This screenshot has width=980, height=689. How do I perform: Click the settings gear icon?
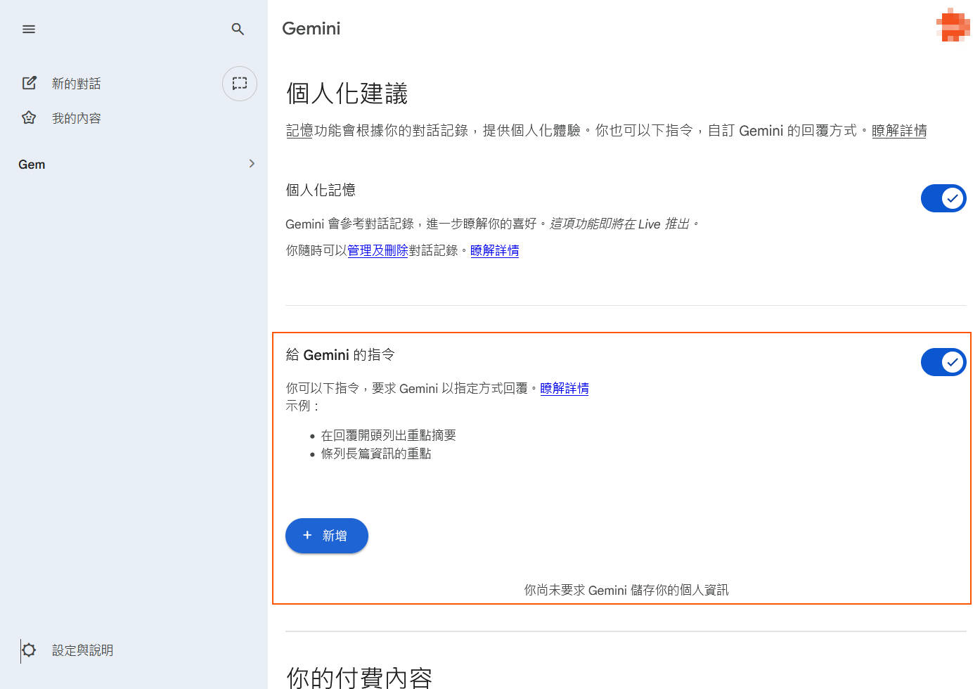(x=29, y=650)
